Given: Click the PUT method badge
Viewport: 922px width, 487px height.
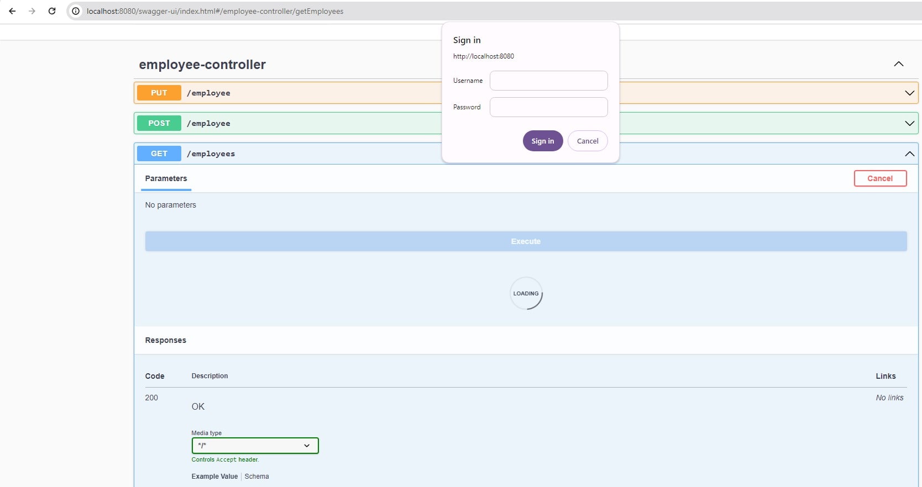Looking at the screenshot, I should click(x=159, y=93).
